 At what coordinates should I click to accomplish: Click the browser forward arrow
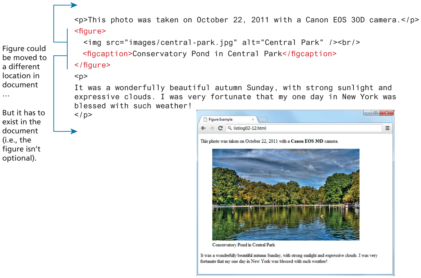pyautogui.click(x=212, y=128)
